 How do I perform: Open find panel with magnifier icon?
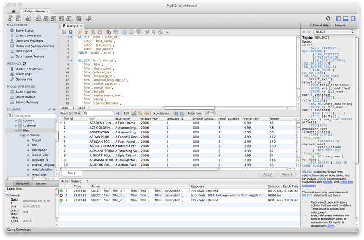pos(153,32)
